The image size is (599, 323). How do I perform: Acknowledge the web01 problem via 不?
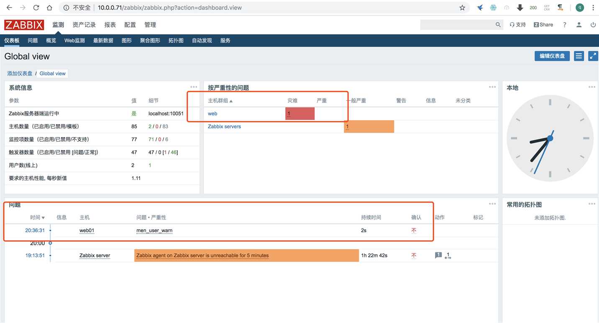pos(414,230)
